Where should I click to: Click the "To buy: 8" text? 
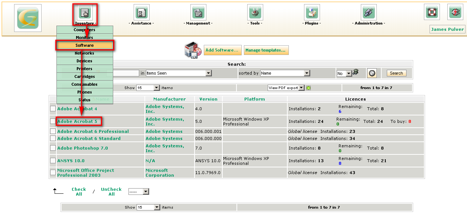pyautogui.click(x=401, y=121)
